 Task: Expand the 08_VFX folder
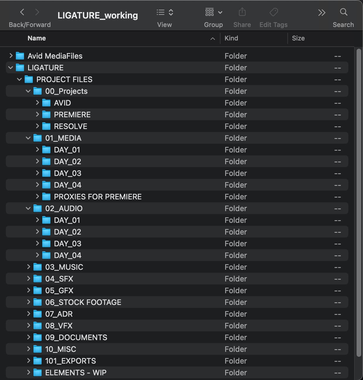pyautogui.click(x=28, y=325)
